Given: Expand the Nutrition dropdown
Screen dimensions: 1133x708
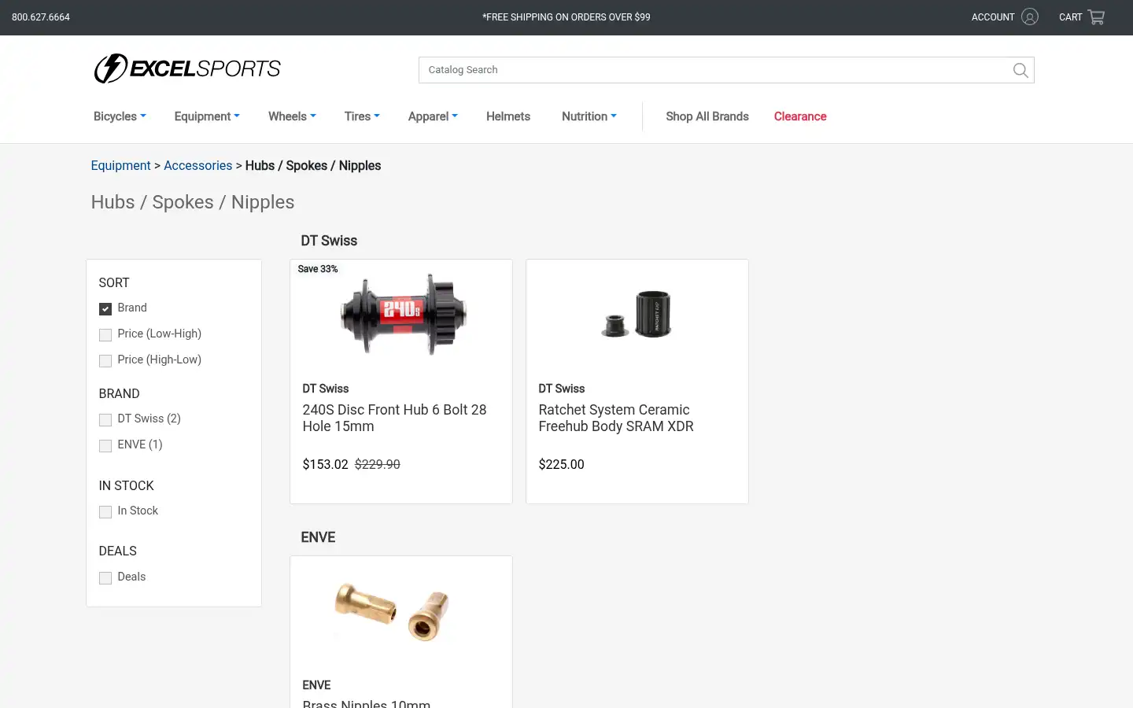Looking at the screenshot, I should [589, 116].
